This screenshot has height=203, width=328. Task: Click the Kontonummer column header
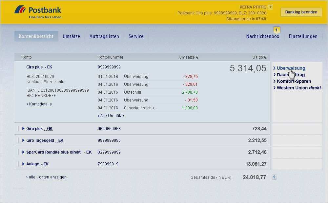[111, 57]
